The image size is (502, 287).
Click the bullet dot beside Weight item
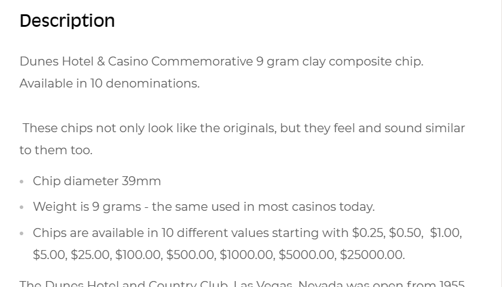(x=21, y=207)
